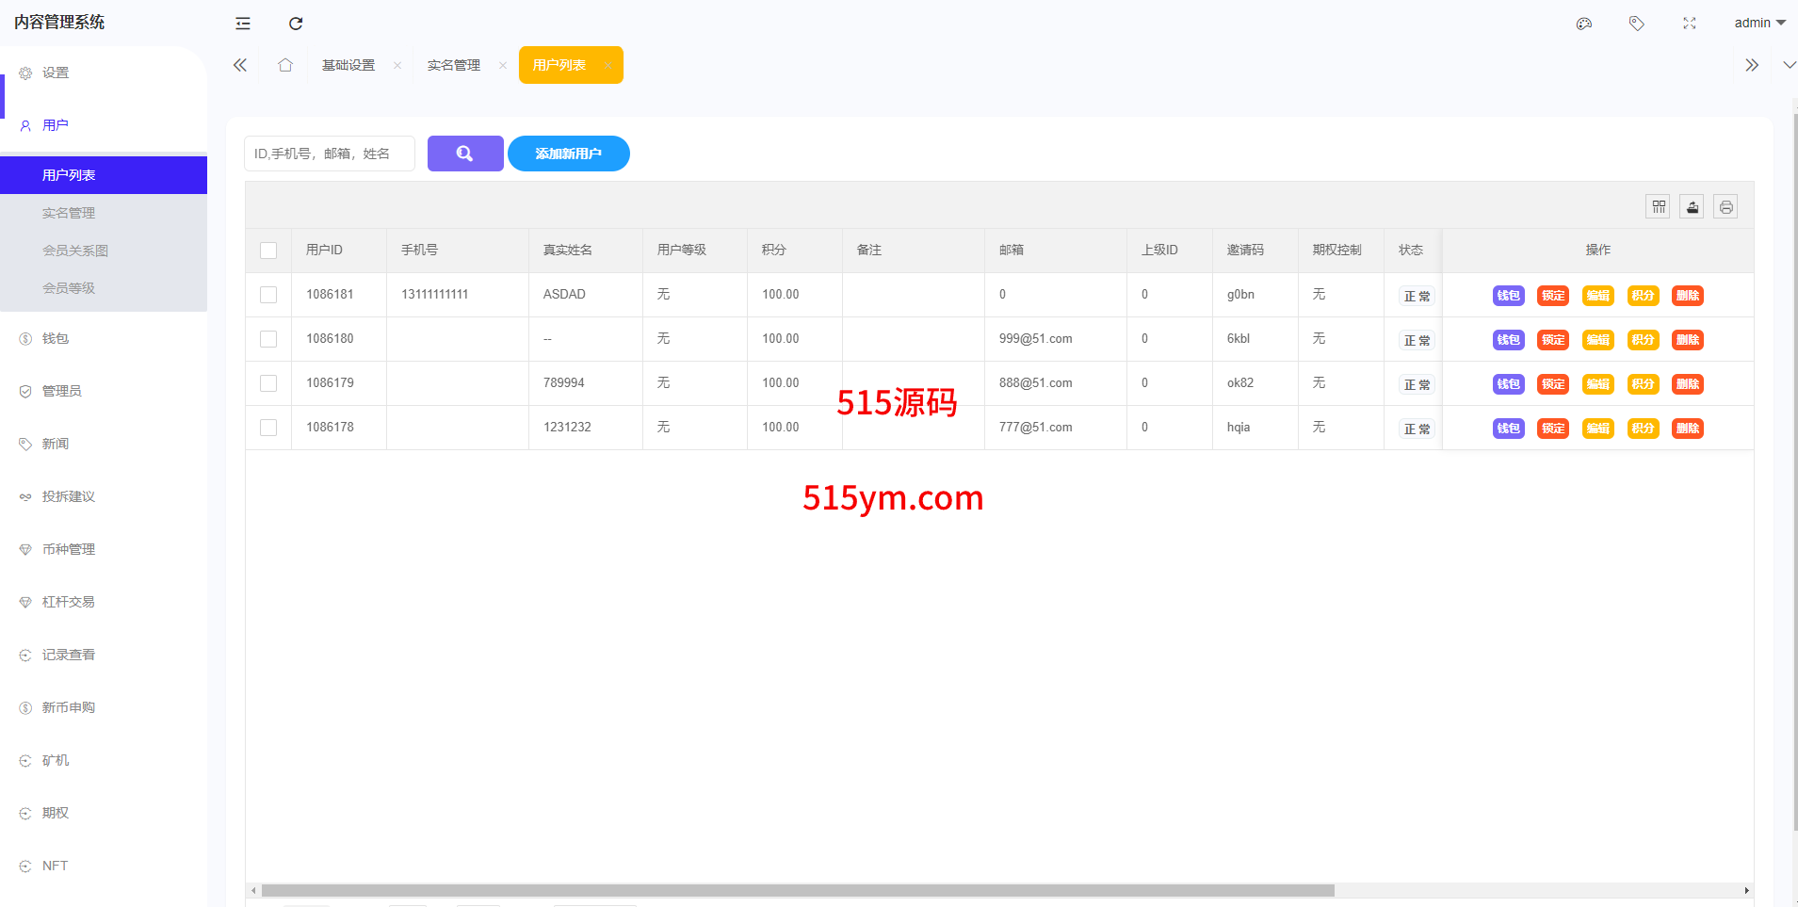Toggle select-all checkbox in table header
Screen dimensions: 1798x907
pyautogui.click(x=268, y=251)
